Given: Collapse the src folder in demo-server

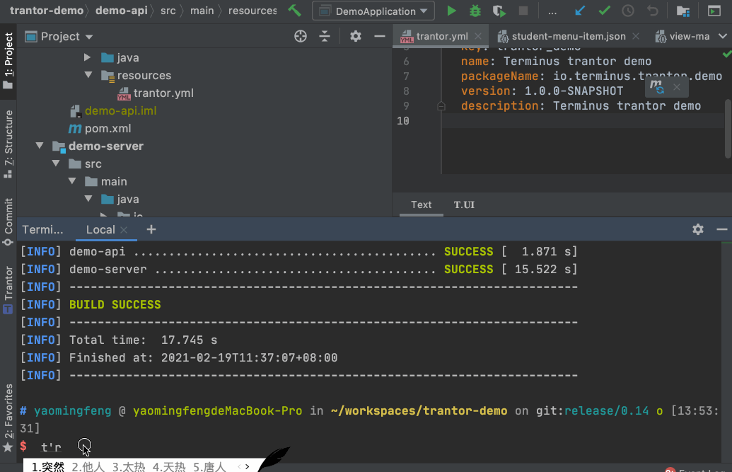Looking at the screenshot, I should click(56, 163).
